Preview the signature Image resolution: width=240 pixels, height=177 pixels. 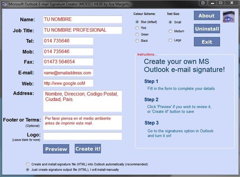click(x=56, y=149)
